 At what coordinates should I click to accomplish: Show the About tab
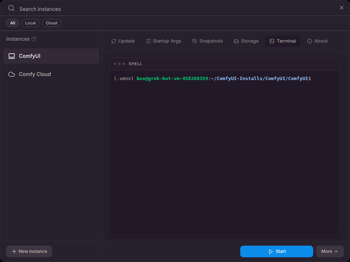(x=317, y=41)
